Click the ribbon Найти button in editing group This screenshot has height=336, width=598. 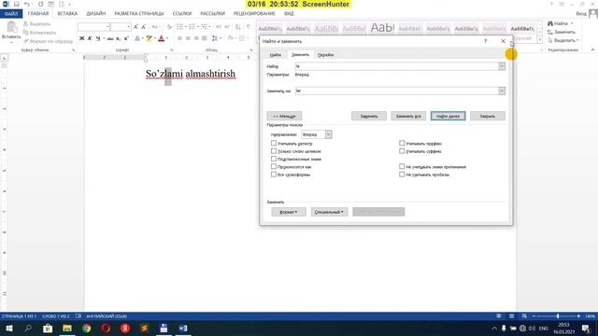(561, 23)
